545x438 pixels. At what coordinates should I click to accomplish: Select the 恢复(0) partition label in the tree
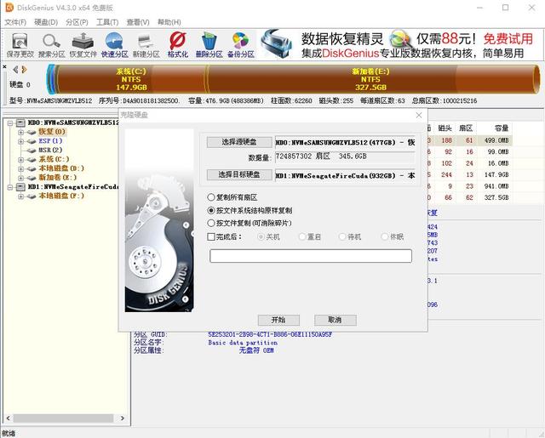52,132
